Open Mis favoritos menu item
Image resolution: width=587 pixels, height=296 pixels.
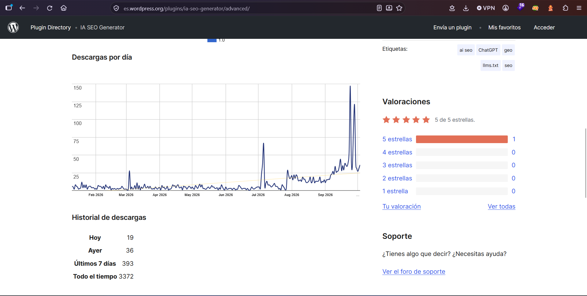pos(504,28)
